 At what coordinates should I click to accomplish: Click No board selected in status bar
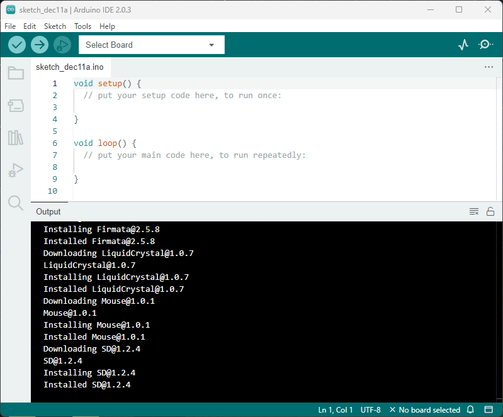(x=425, y=410)
